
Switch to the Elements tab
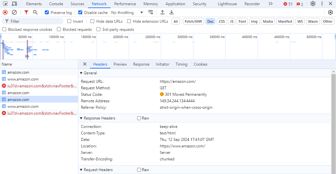click(x=34, y=4)
